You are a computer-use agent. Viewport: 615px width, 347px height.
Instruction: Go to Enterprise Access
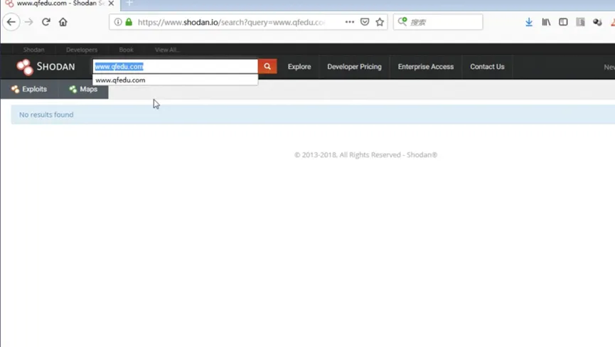pos(426,67)
